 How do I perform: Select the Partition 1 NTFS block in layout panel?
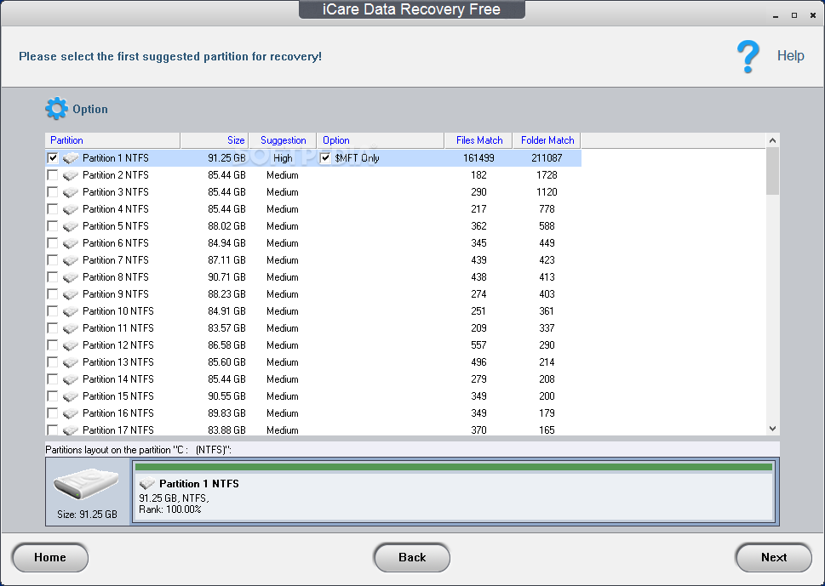click(455, 491)
